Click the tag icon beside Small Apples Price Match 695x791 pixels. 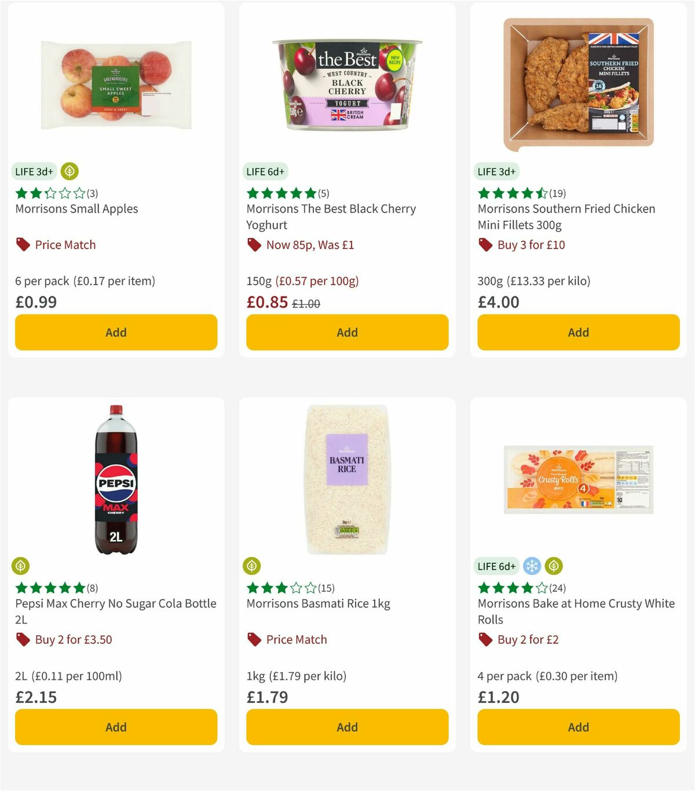[x=21, y=245]
